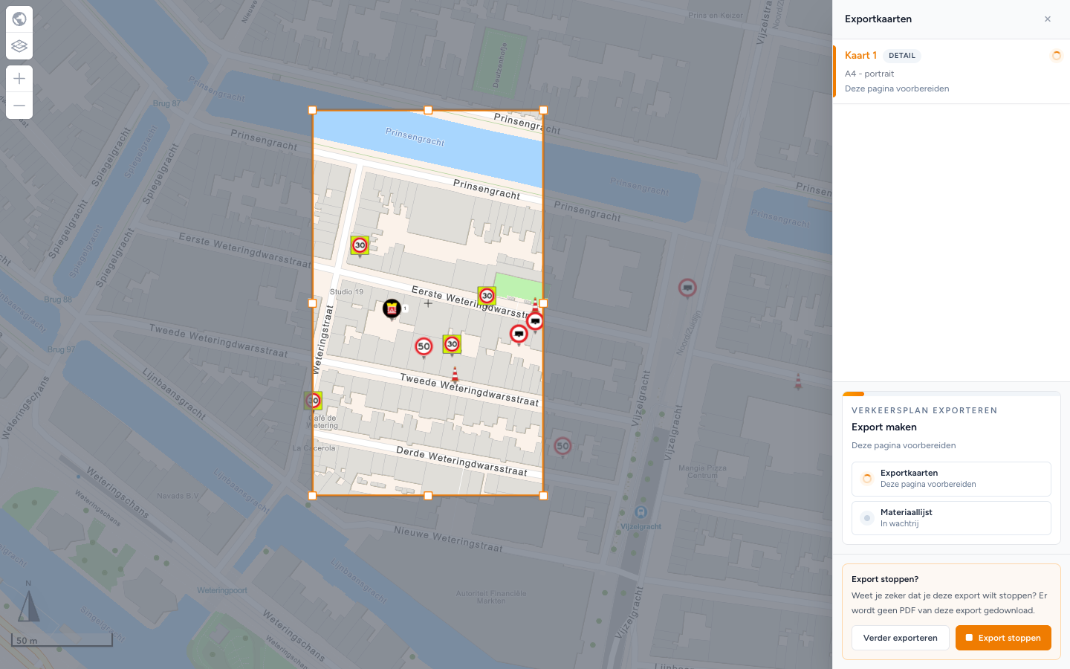
Task: Open the map layers button
Action: tap(19, 46)
